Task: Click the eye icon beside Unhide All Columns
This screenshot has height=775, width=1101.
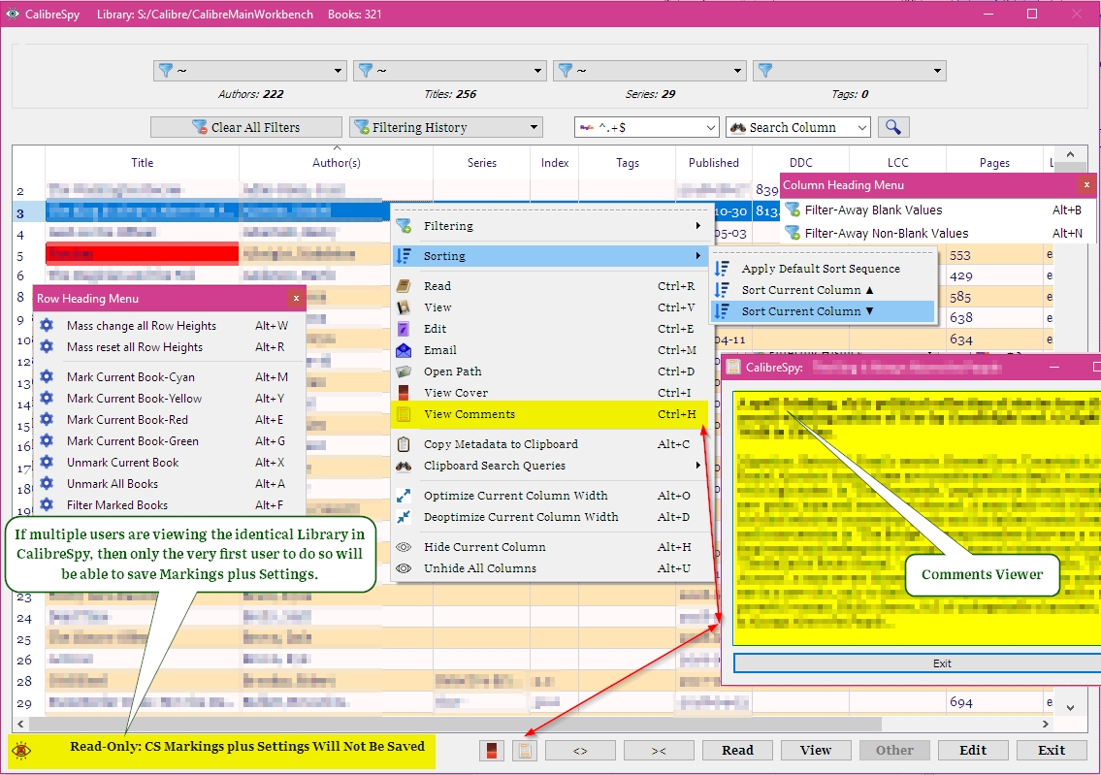Action: click(x=404, y=567)
